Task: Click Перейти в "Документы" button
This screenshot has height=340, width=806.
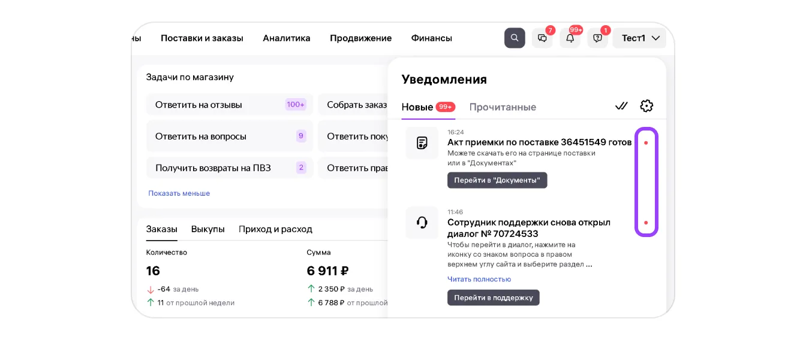Action: [x=497, y=180]
